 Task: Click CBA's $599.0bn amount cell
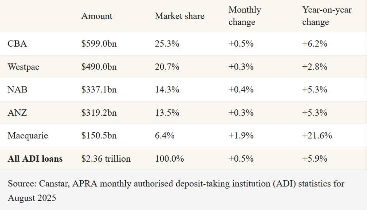tap(99, 44)
